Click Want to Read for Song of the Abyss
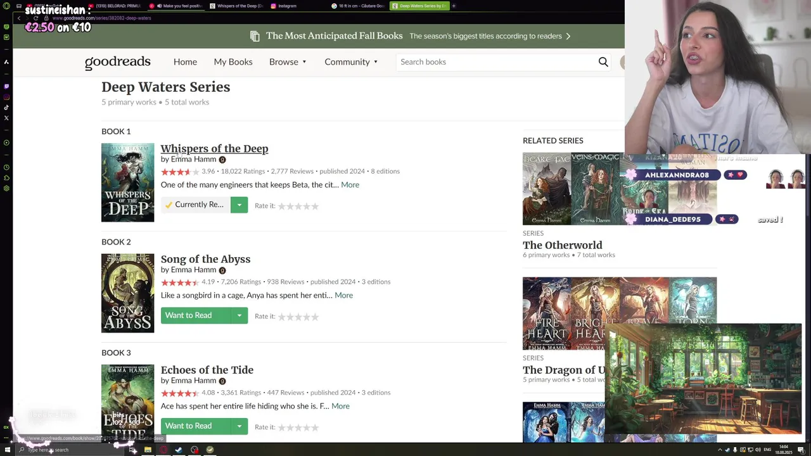 pos(195,315)
